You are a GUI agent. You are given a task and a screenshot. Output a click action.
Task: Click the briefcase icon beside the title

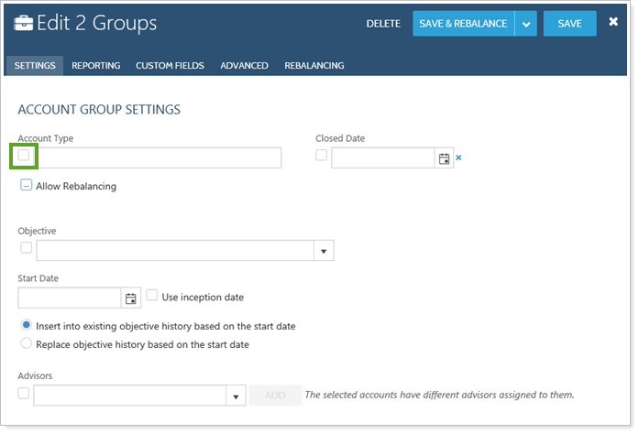[23, 24]
